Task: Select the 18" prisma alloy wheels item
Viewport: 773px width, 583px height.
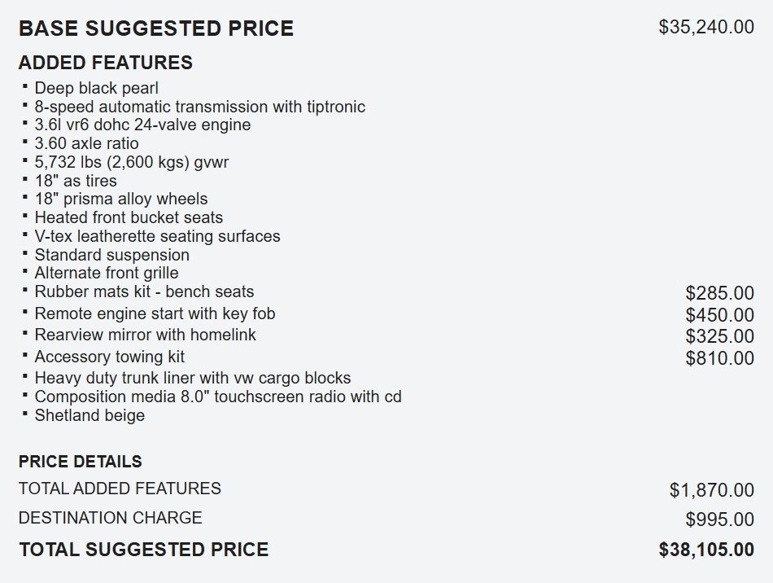Action: click(120, 199)
